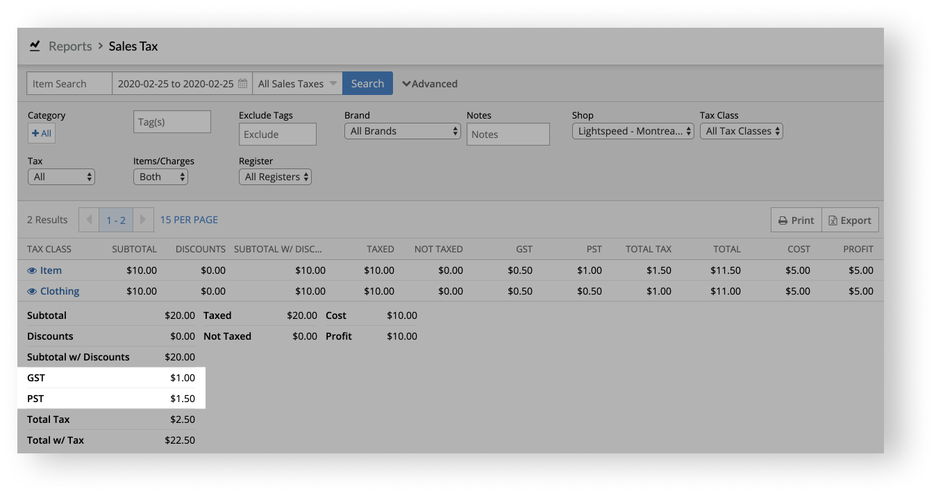Focus the Item Search field

pyautogui.click(x=69, y=83)
